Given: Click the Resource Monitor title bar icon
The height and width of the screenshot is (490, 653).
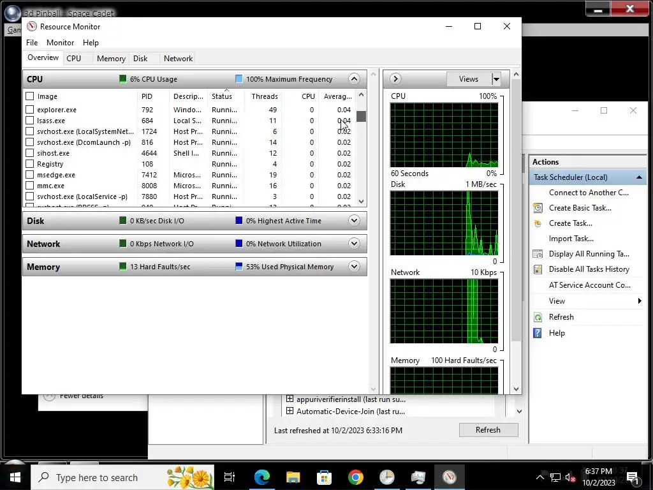Looking at the screenshot, I should [x=32, y=26].
